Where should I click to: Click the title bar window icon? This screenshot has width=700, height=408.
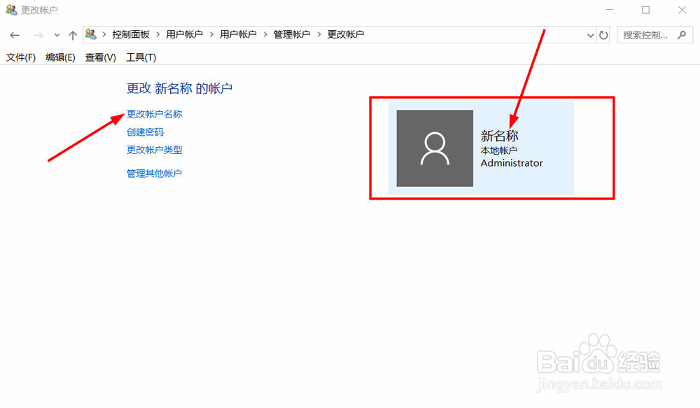(11, 10)
